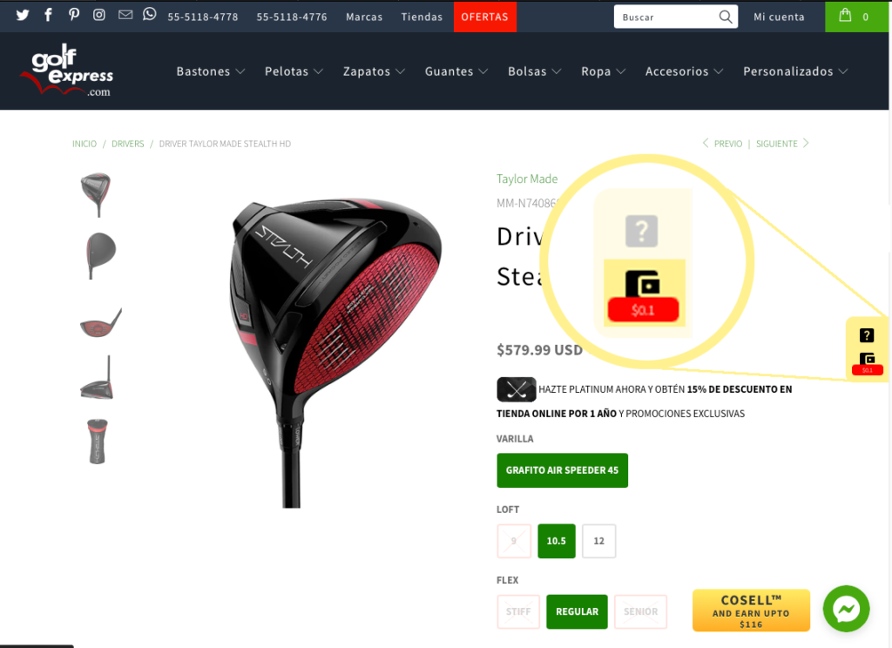Open the shopping bag cart
This screenshot has height=648, width=892.
point(856,17)
